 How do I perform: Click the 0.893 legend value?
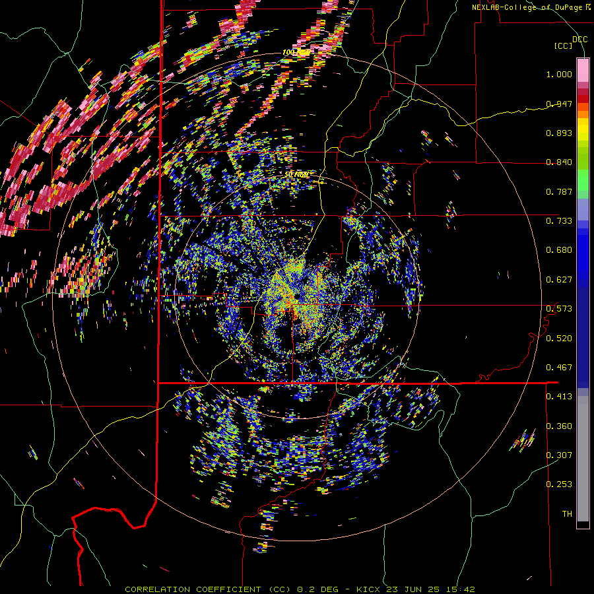[559, 133]
